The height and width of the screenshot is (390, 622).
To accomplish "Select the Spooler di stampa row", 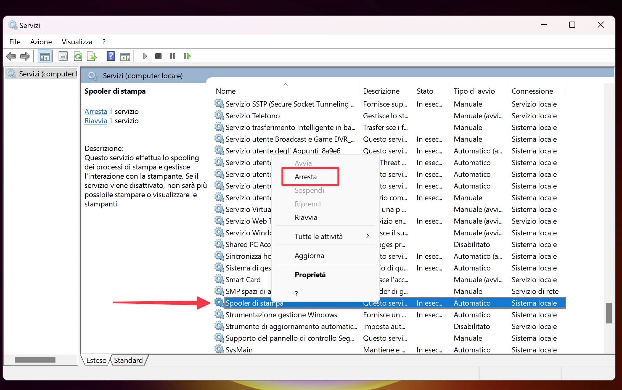I will point(390,303).
